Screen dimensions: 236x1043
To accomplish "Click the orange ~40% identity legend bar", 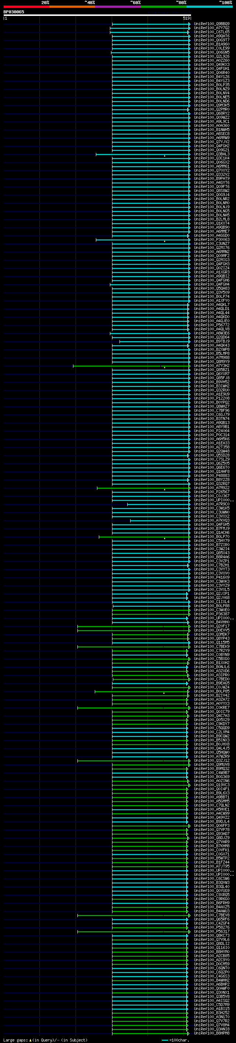I will (x=72, y=7).
